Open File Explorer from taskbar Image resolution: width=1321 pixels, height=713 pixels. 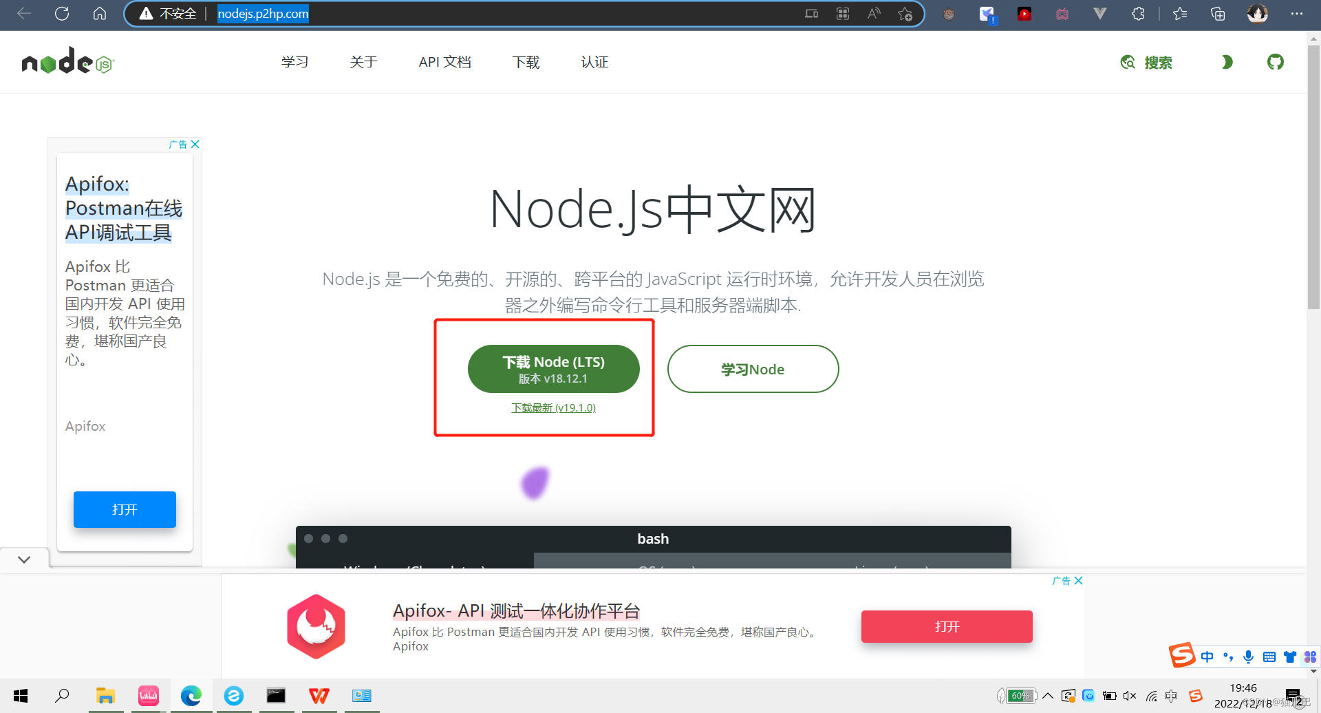coord(105,696)
